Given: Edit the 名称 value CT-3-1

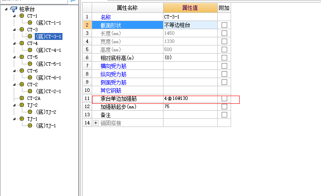Looking at the screenshot, I should [x=190, y=17].
